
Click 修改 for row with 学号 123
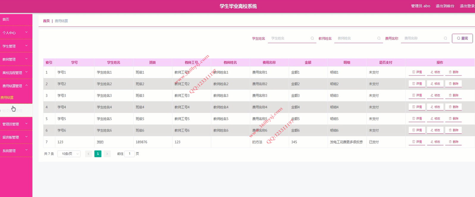435,142
